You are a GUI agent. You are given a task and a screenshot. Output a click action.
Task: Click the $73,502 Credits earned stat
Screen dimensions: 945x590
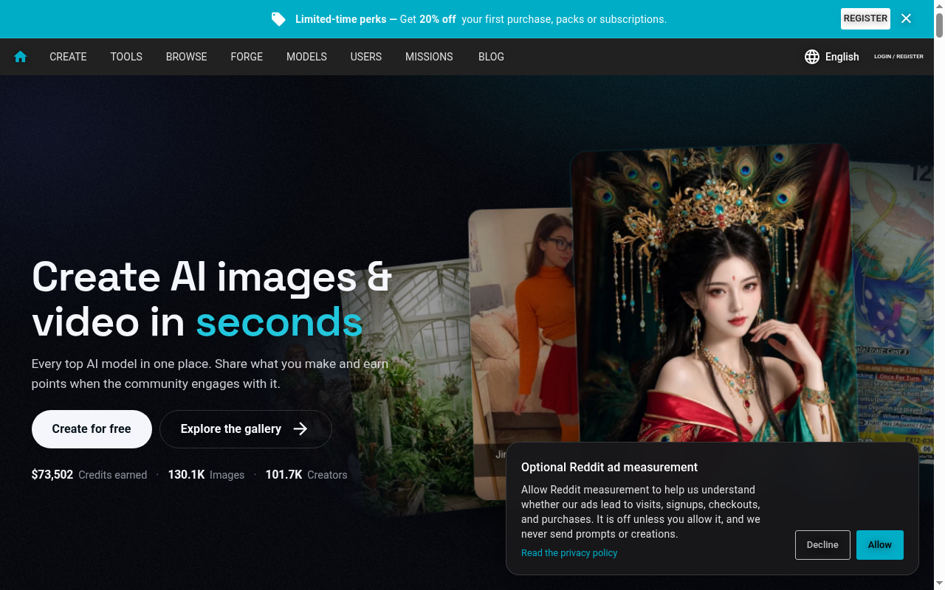pos(89,475)
